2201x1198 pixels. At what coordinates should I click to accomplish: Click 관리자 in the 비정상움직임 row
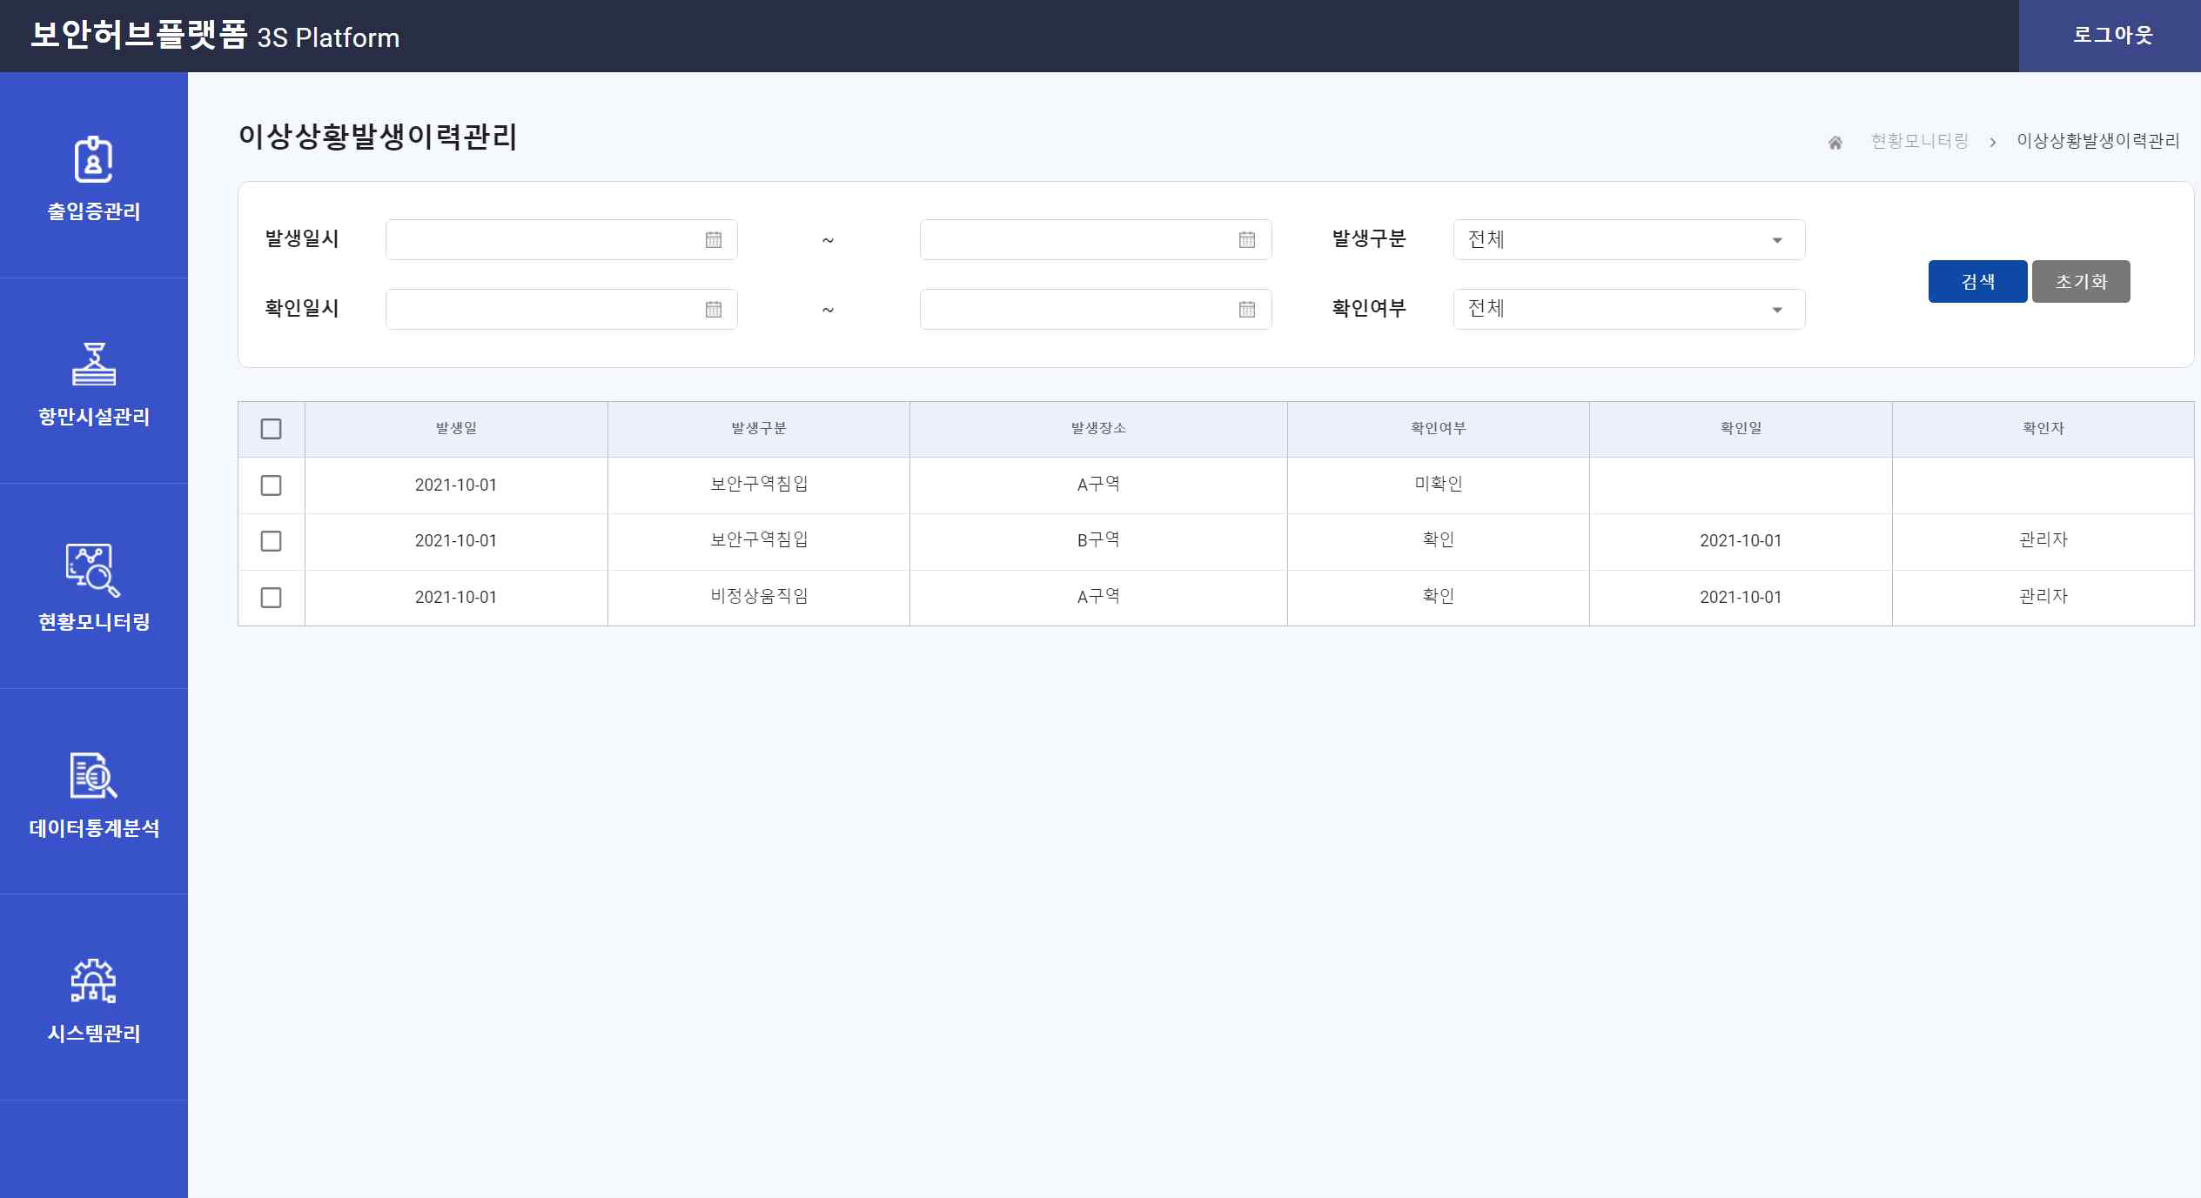pos(2043,596)
